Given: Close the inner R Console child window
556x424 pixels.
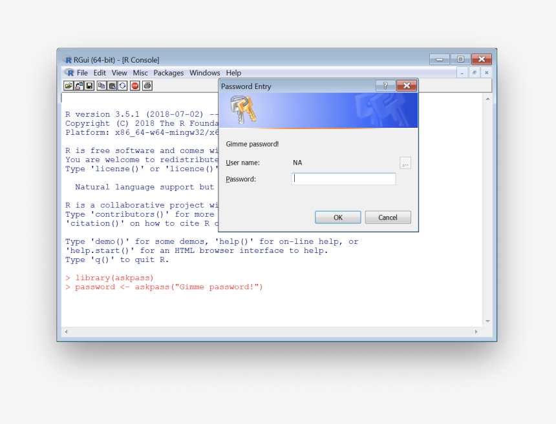Looking at the screenshot, I should click(x=486, y=73).
